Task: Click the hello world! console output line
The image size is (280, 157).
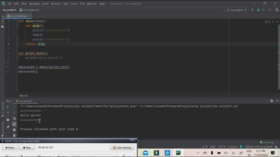Action: tap(31, 115)
